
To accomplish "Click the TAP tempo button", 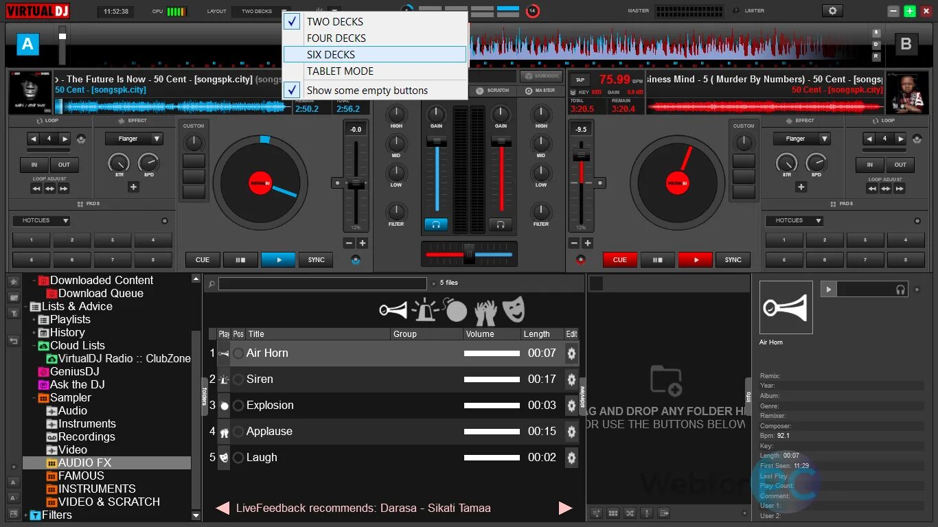I will point(580,80).
